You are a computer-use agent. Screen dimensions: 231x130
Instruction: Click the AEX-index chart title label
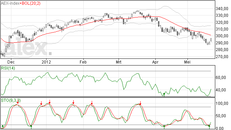click(x=10, y=3)
